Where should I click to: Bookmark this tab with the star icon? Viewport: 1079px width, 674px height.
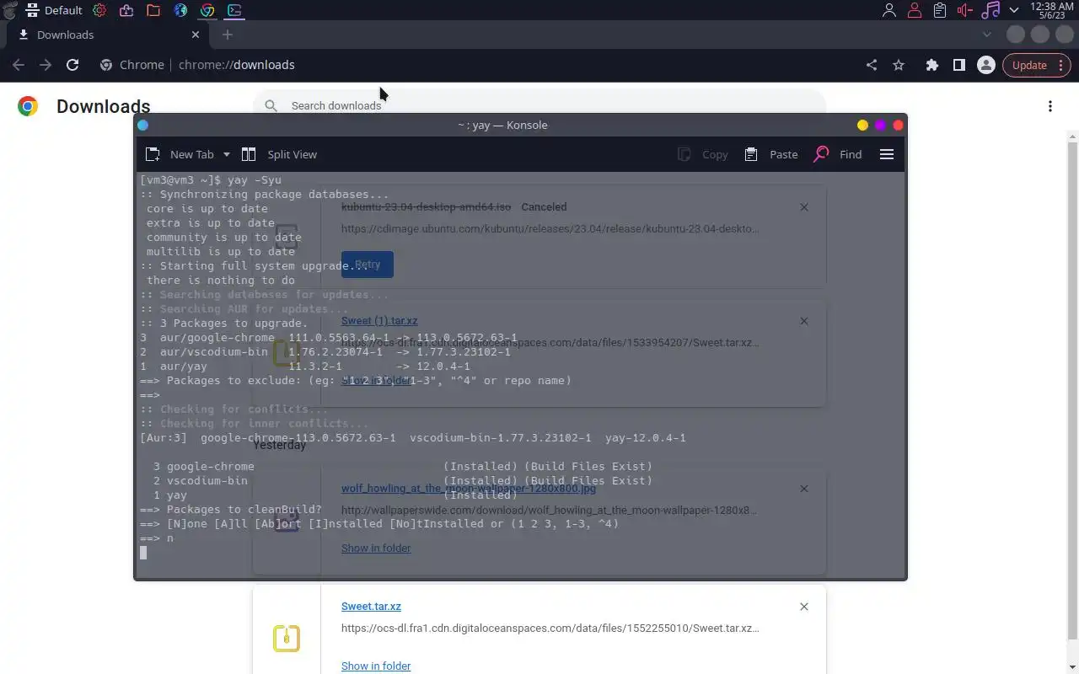[899, 65]
